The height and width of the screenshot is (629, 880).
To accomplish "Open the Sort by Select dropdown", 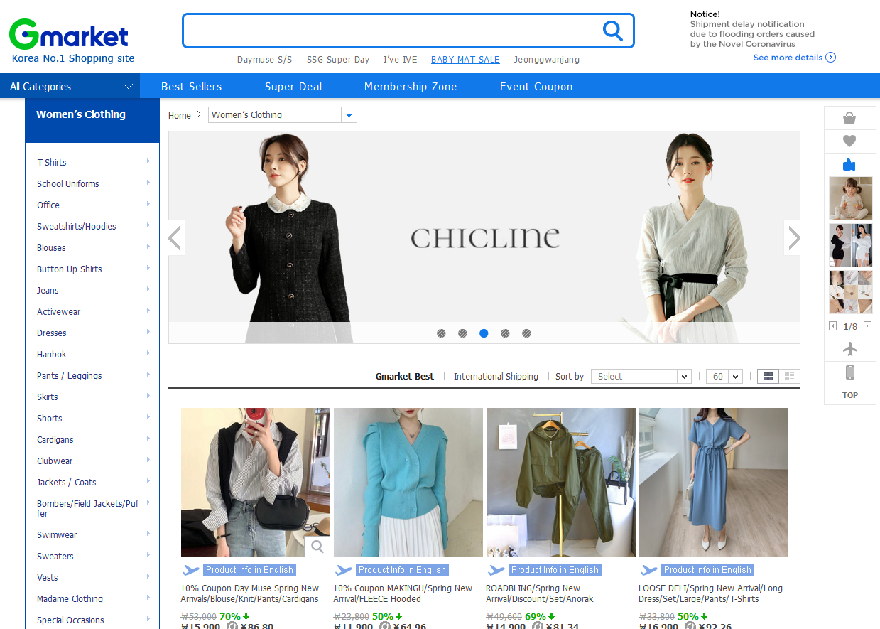I will pos(641,377).
